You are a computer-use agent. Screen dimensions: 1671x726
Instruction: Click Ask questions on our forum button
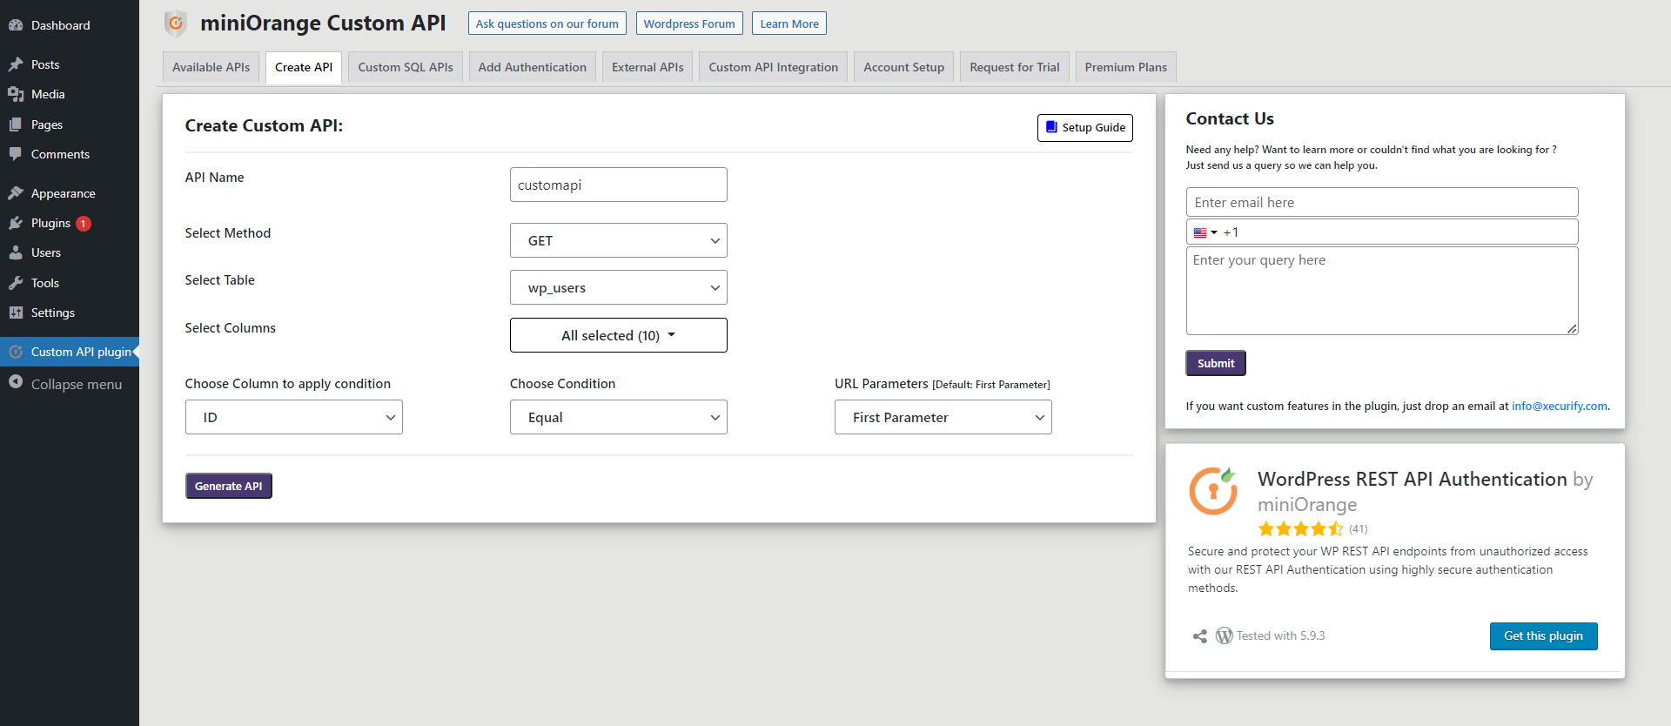pos(547,24)
